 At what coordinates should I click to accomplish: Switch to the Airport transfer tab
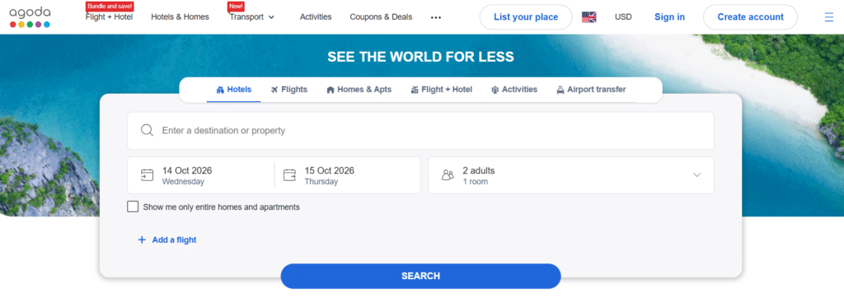point(591,90)
